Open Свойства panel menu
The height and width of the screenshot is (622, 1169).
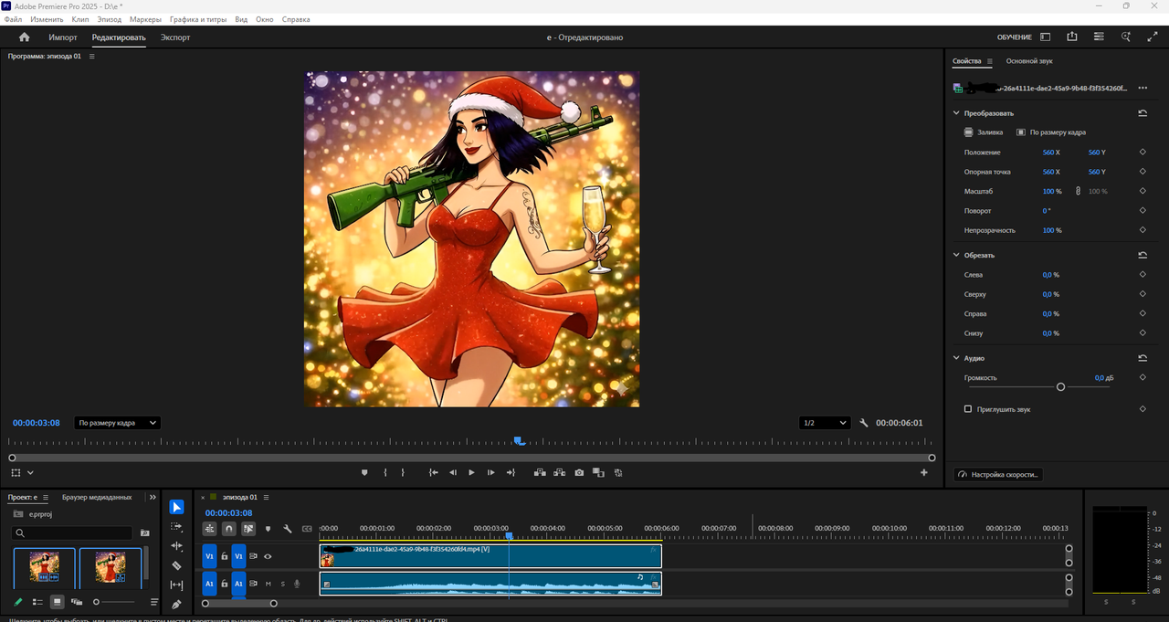tap(989, 61)
